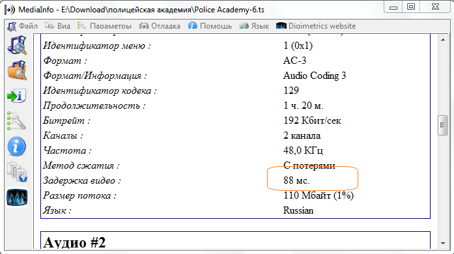Click the label "Битрейт :"

click(x=66, y=120)
